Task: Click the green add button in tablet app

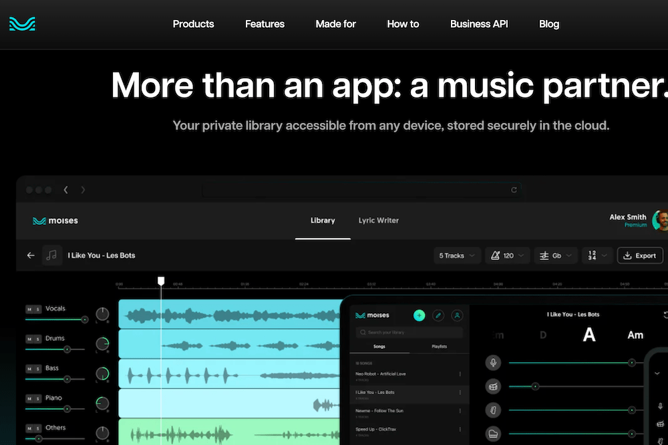Action: pos(420,315)
